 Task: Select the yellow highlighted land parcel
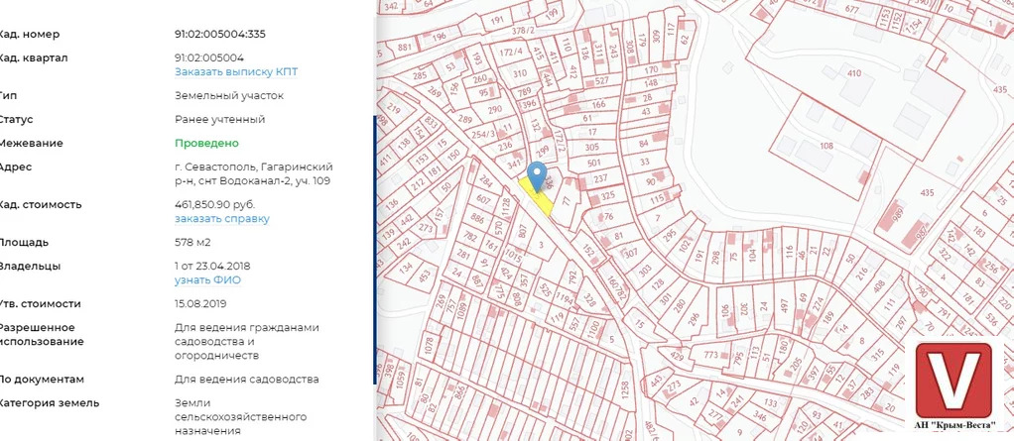pyautogui.click(x=541, y=200)
